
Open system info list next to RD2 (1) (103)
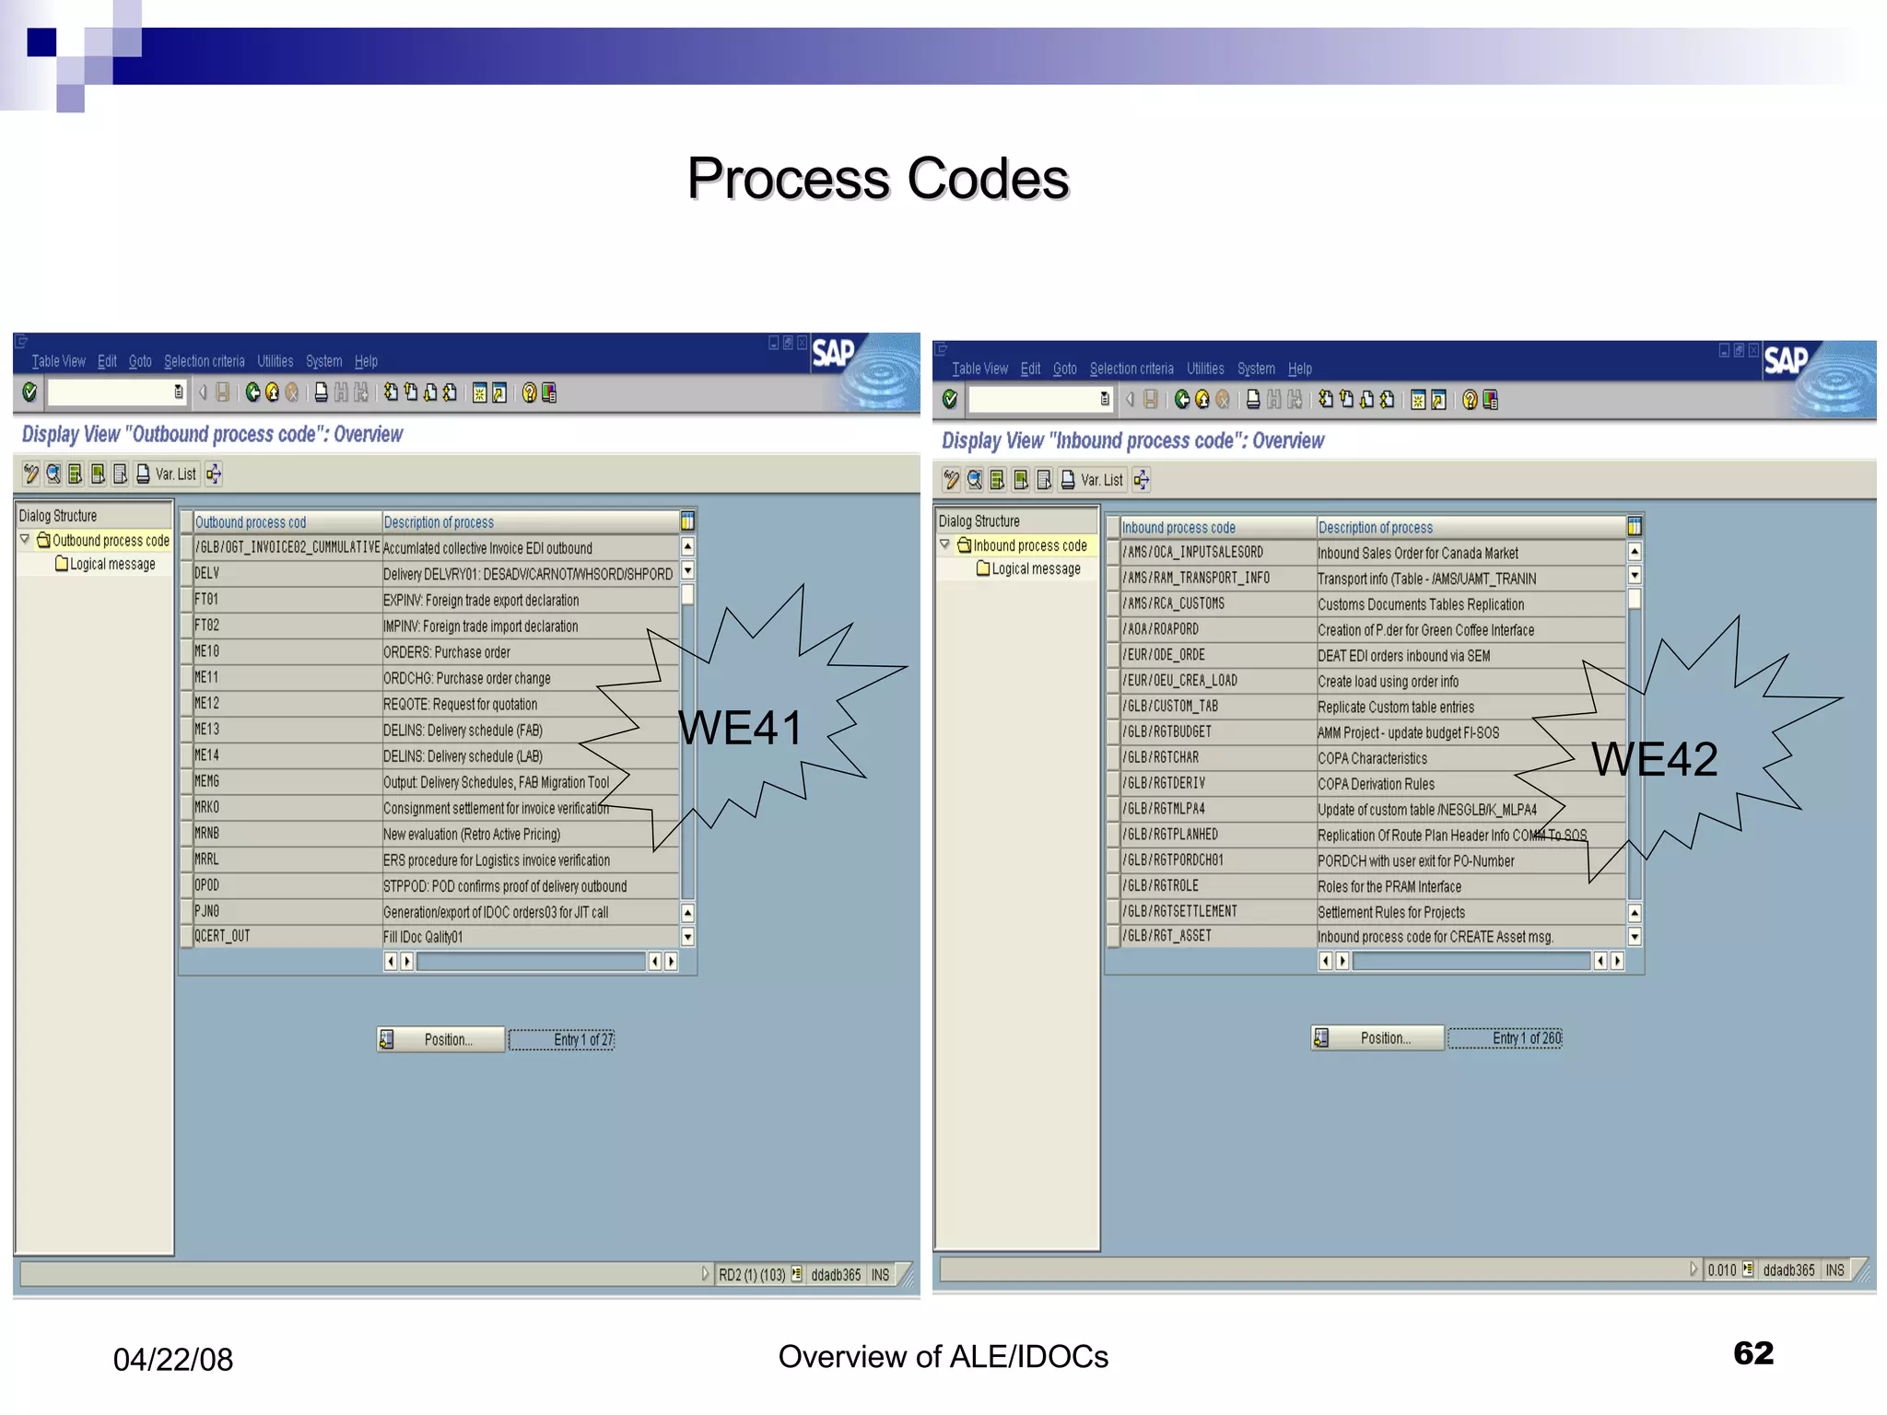pyautogui.click(x=797, y=1274)
